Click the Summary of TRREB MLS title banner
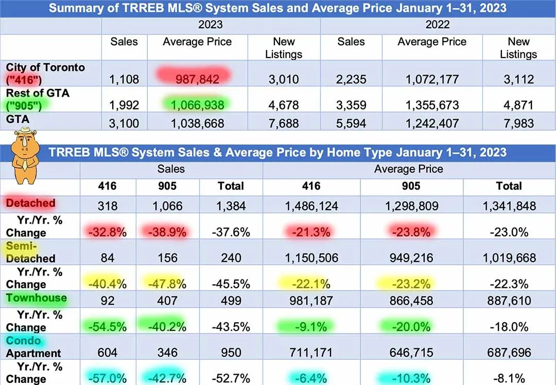 pos(278,8)
